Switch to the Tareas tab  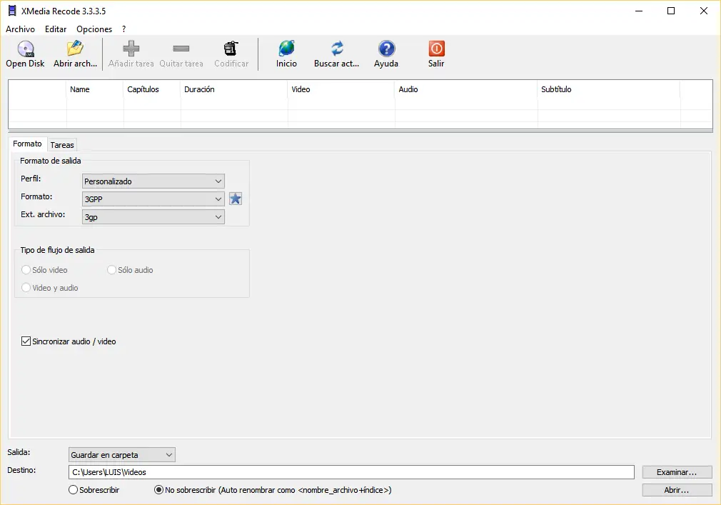[62, 145]
